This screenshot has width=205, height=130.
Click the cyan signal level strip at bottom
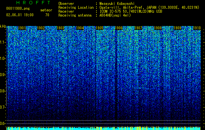coord(103,128)
